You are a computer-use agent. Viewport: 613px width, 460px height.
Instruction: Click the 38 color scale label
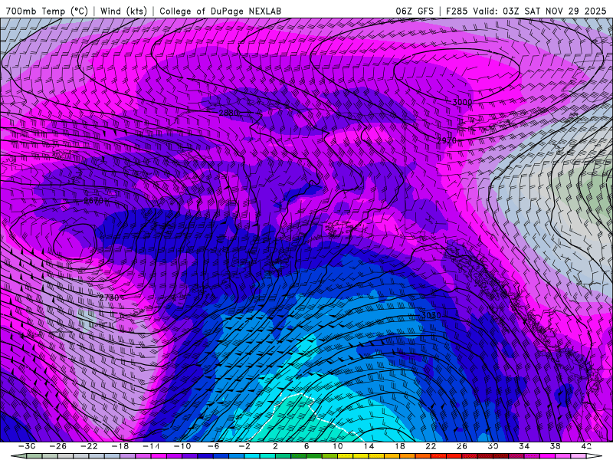click(555, 446)
